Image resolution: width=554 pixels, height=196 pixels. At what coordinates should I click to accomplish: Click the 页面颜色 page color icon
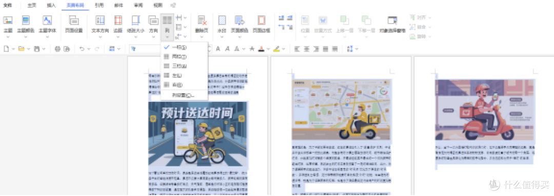point(240,20)
